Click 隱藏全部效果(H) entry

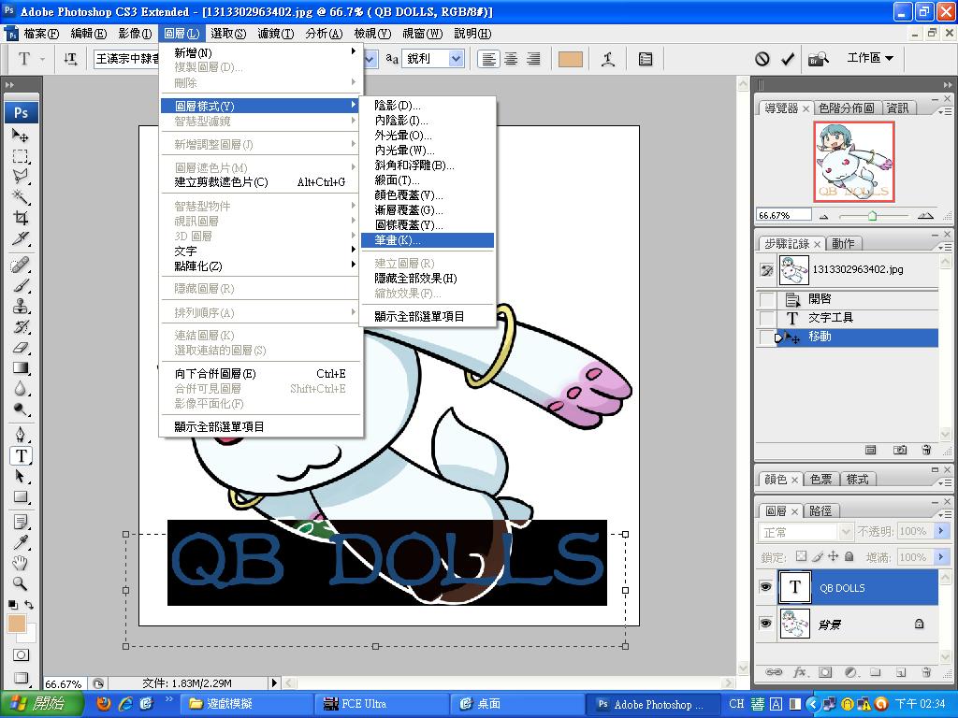click(427, 278)
